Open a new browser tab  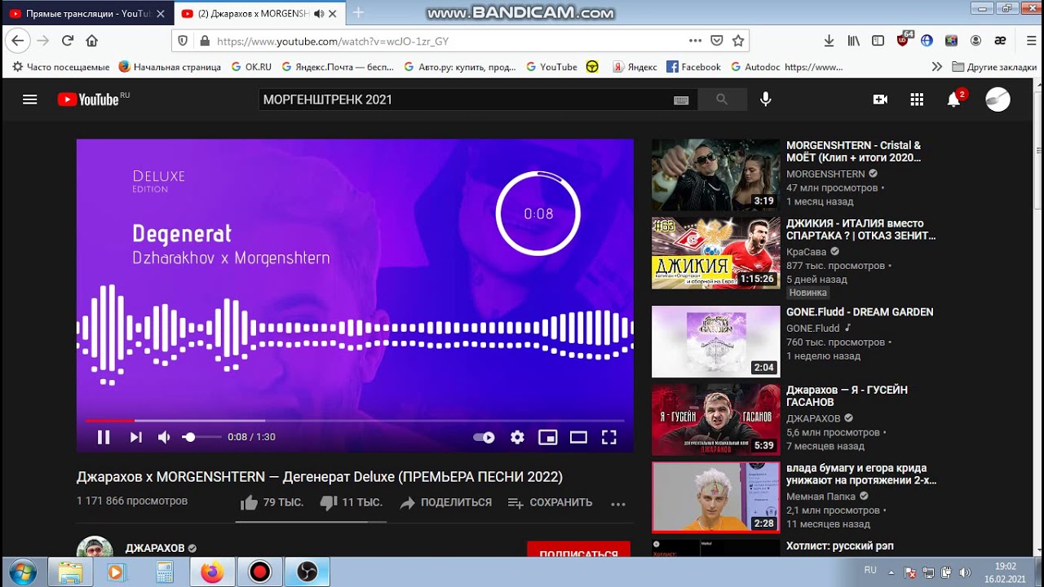tap(357, 13)
